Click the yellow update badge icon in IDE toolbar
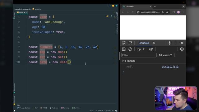This screenshot has height=112, width=199. coord(113,6)
